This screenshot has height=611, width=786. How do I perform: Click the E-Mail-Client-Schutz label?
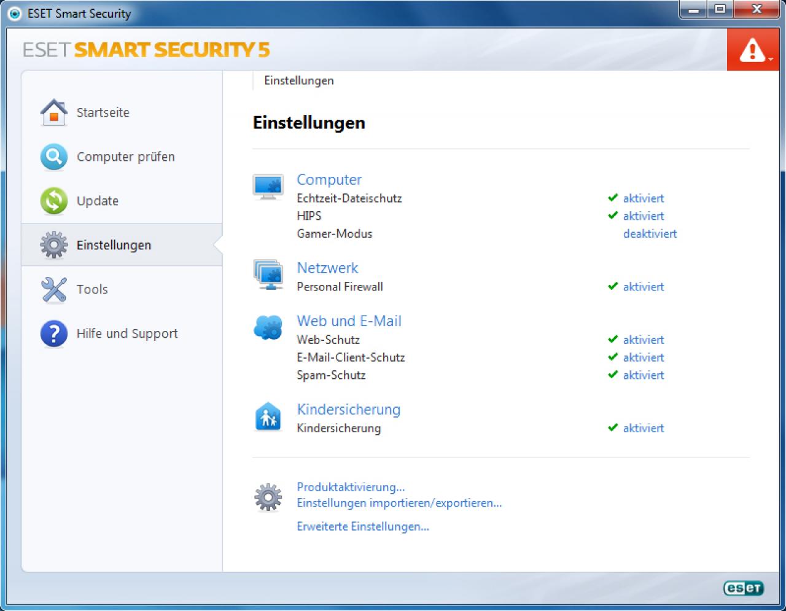(x=351, y=357)
